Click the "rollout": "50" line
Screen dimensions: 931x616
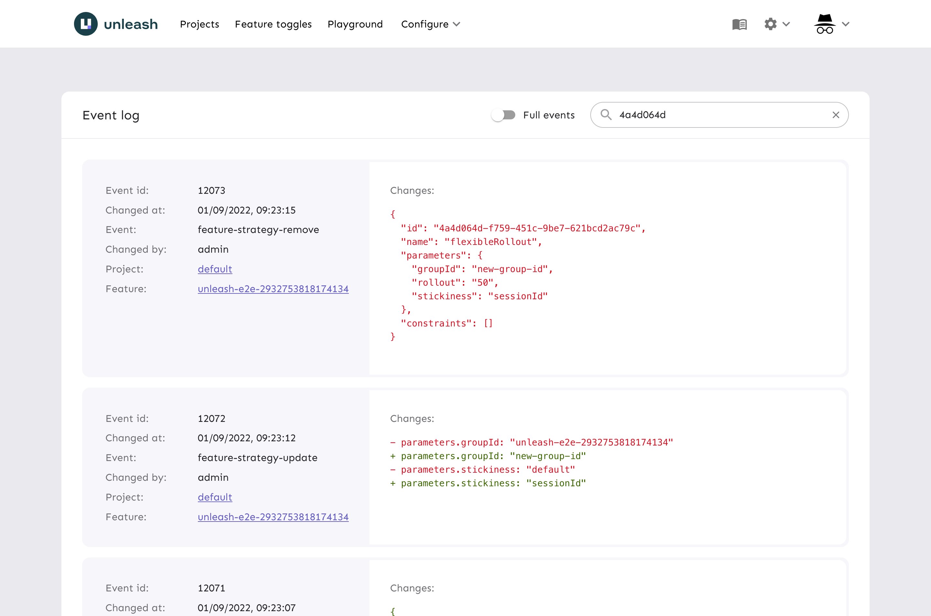click(455, 282)
